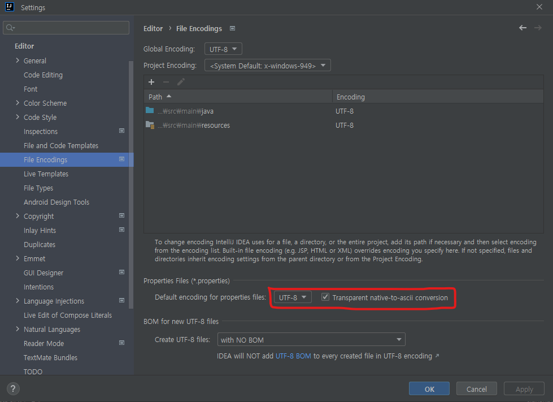Click the project icon on Copyright row
Image resolution: width=553 pixels, height=402 pixels.
(121, 215)
